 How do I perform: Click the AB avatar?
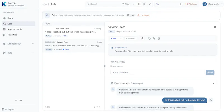pyautogui.click(x=205, y=4)
